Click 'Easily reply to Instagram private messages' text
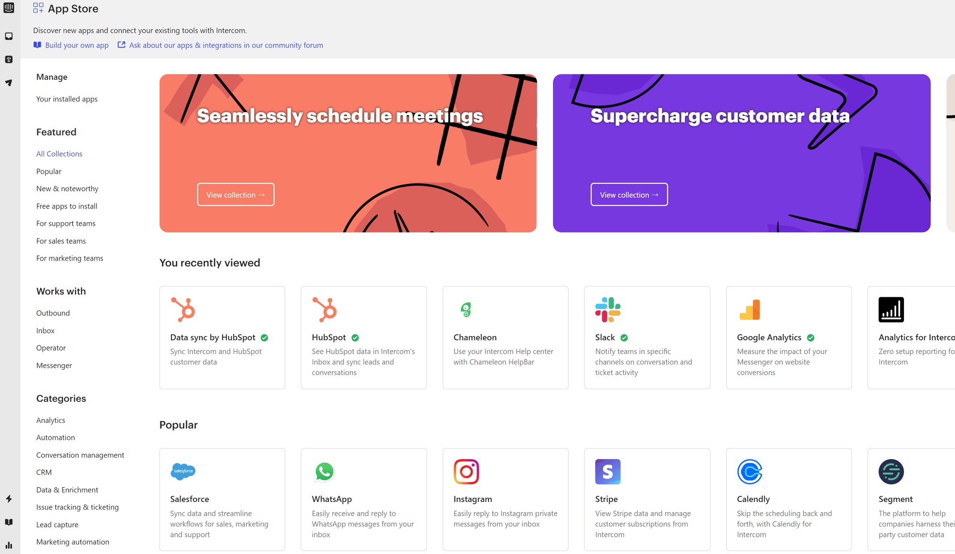 tap(505, 519)
